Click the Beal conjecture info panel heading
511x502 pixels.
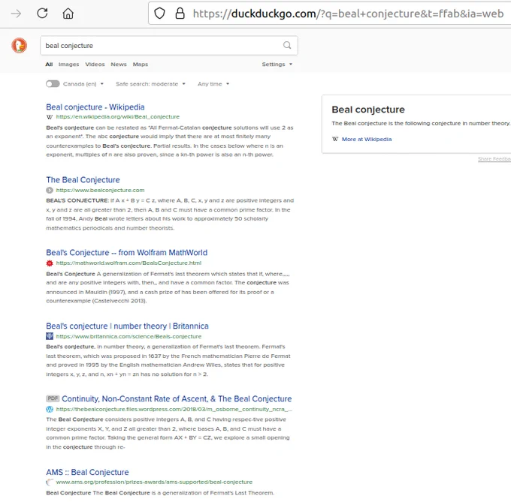tap(368, 110)
